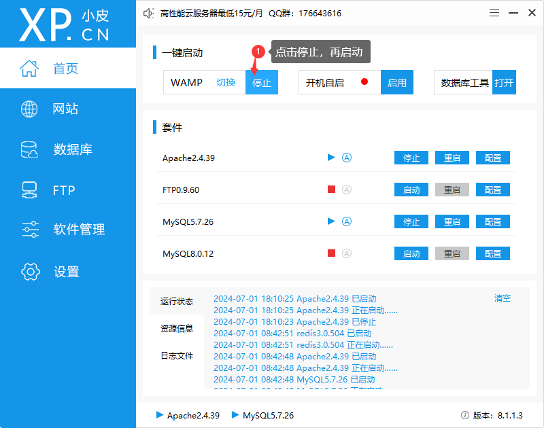
Task: Click status bar Apache2.4.39 play icon
Action: pos(160,415)
